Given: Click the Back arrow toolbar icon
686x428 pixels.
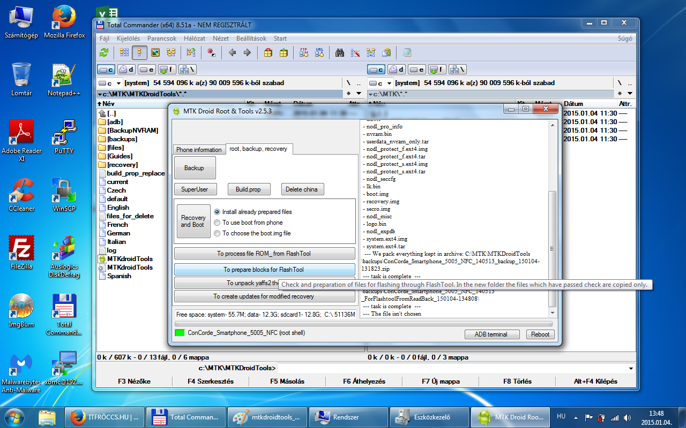Looking at the screenshot, I should point(232,52).
